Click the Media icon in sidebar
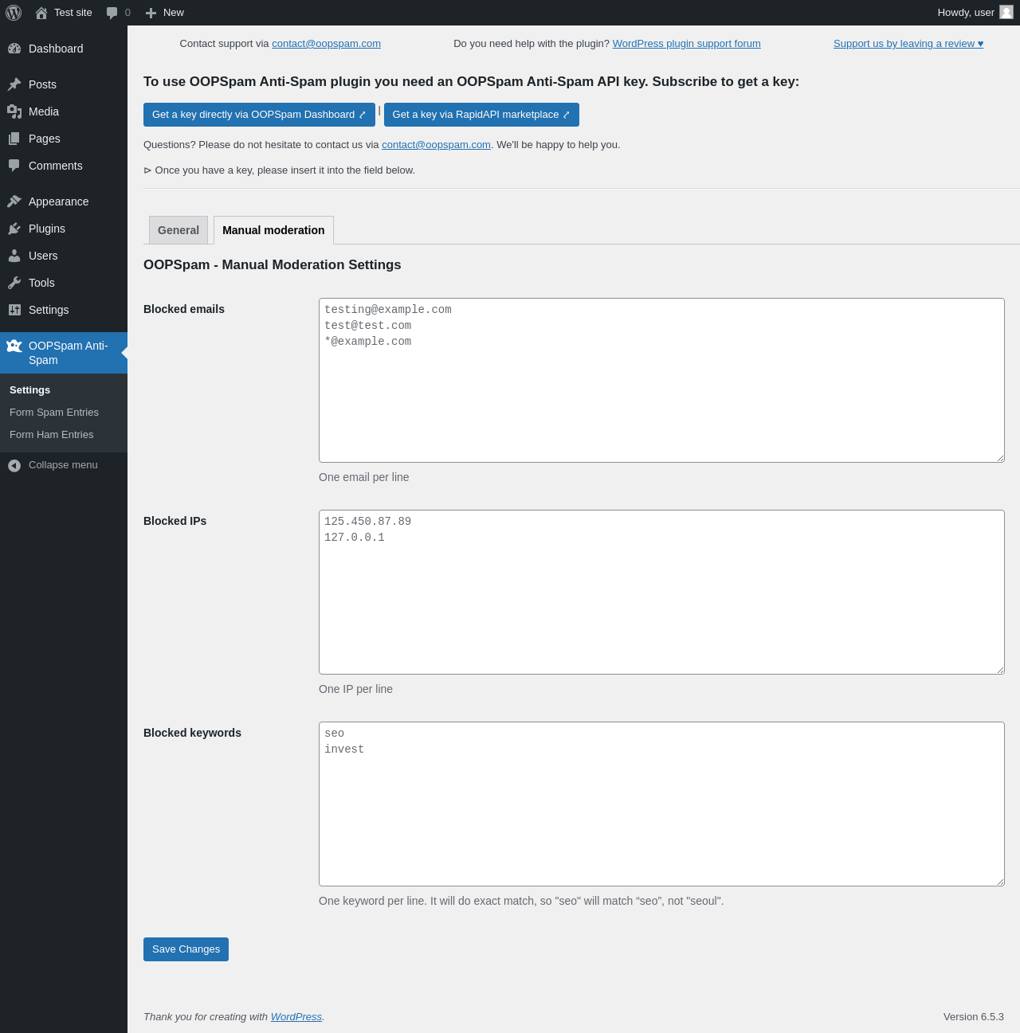The height and width of the screenshot is (1033, 1020). tap(14, 112)
